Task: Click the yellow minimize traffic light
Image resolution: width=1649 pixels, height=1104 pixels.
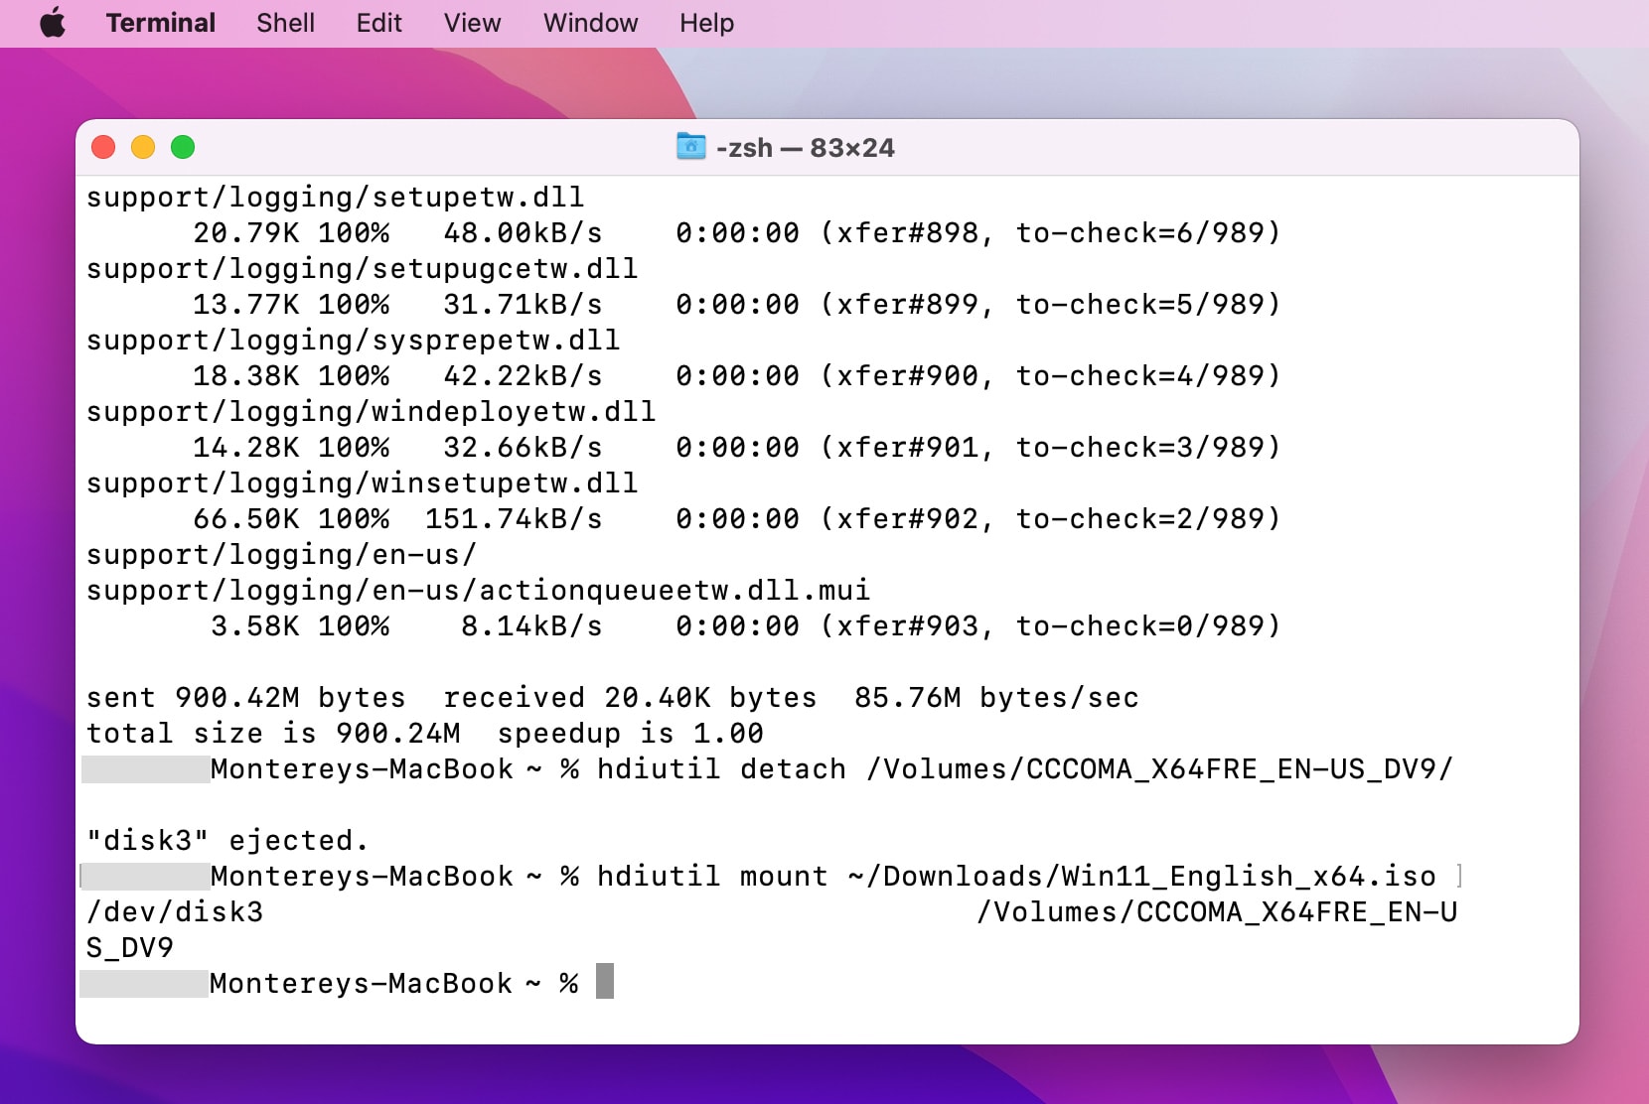Action: pos(143,147)
